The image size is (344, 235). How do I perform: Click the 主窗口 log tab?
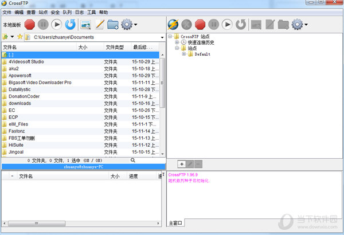coord(175,223)
